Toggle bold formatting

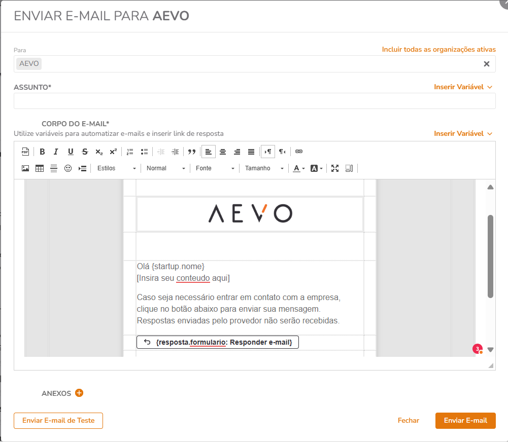click(x=42, y=152)
